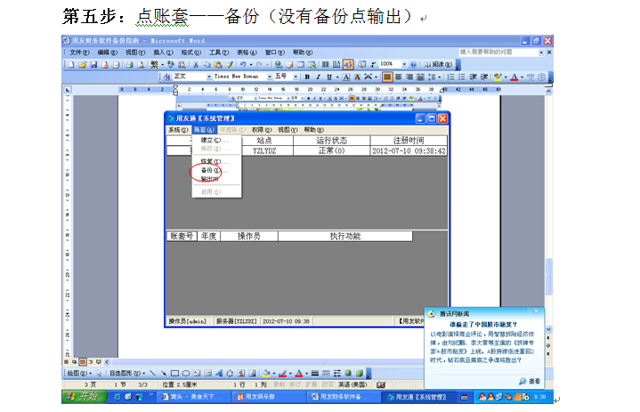Image resolution: width=640 pixels, height=412 pixels.
Task: Toggle Bold formatting in Word
Action: 307,77
